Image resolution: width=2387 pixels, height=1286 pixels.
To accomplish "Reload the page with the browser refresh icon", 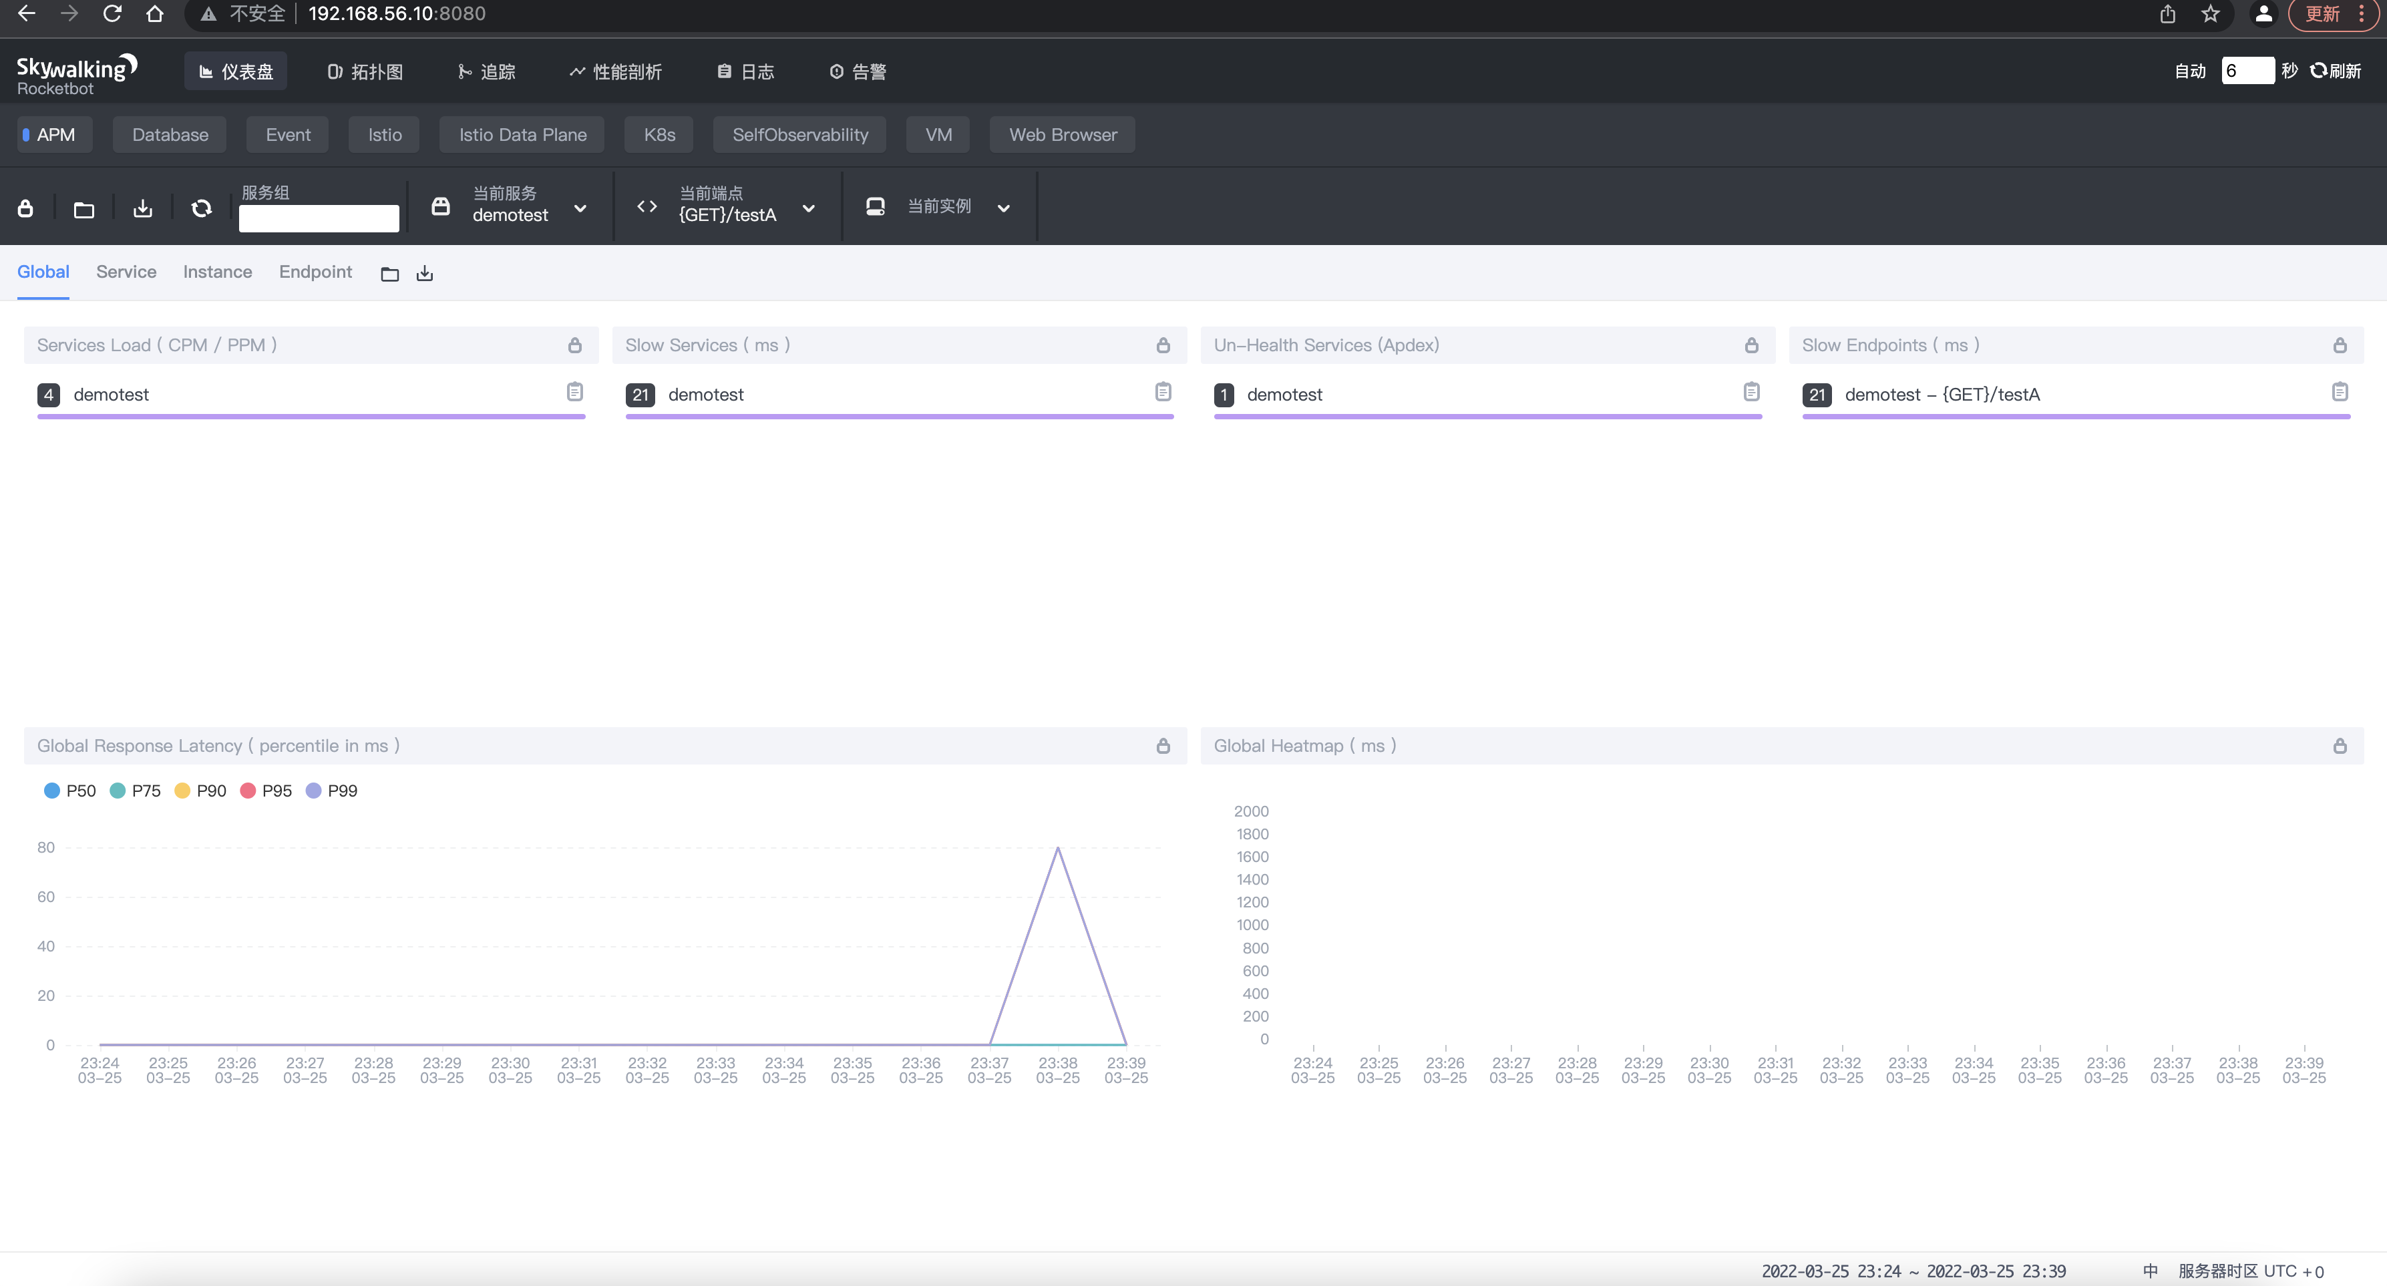I will click(112, 14).
